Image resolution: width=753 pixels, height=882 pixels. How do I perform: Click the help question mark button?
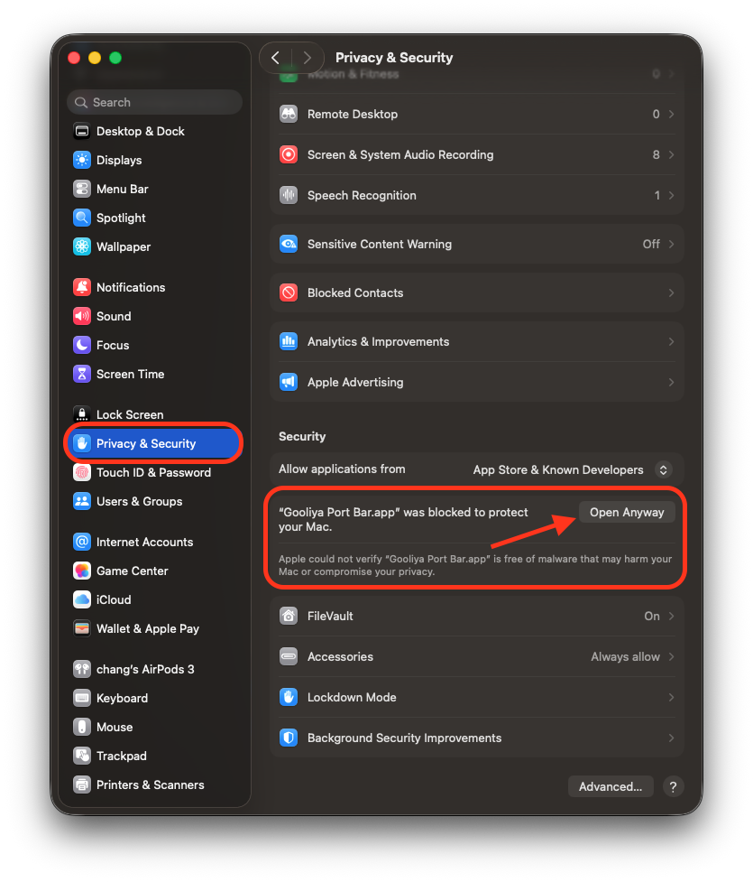674,786
